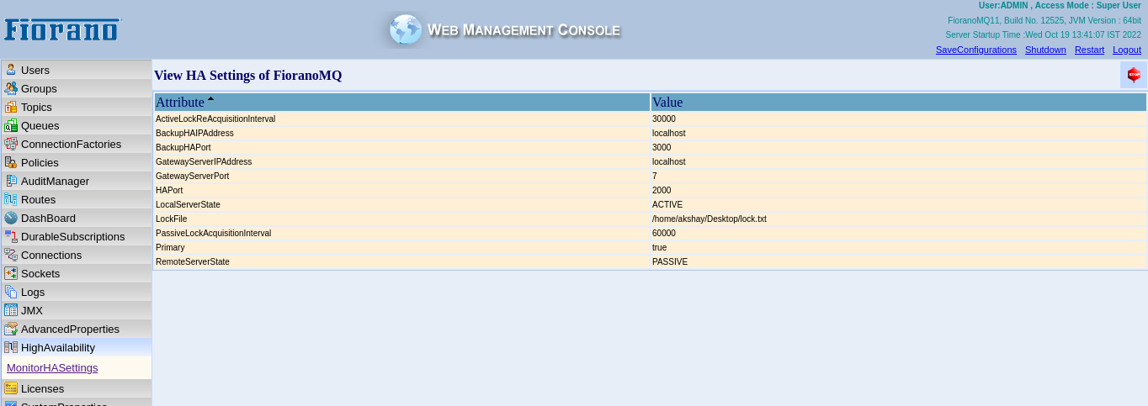This screenshot has width=1148, height=406.
Task: Click the Groups sidebar icon
Action: click(x=11, y=88)
